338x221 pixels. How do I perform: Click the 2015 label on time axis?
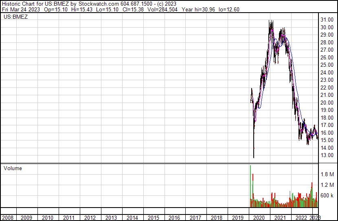coord(153,218)
